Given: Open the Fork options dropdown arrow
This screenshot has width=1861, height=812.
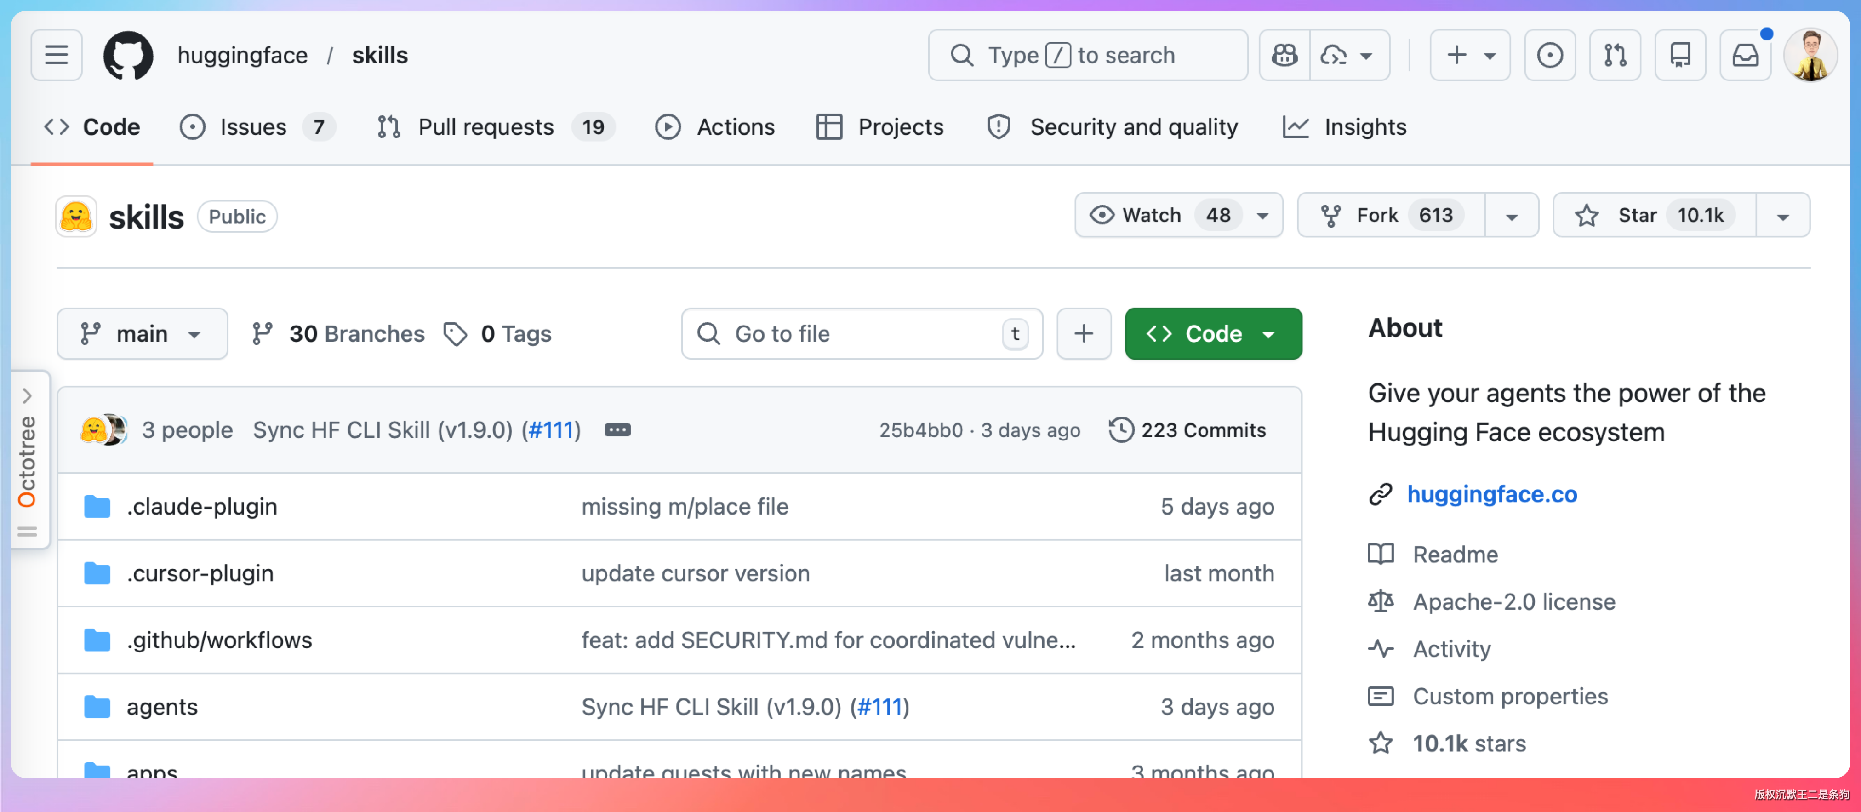Looking at the screenshot, I should click(x=1511, y=215).
